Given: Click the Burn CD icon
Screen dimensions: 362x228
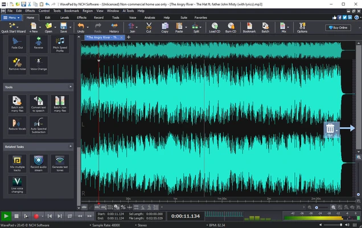Looking at the screenshot, I should click(231, 28).
